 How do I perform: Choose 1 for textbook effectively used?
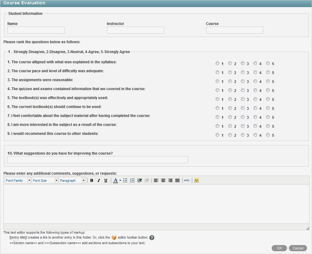tap(217, 99)
